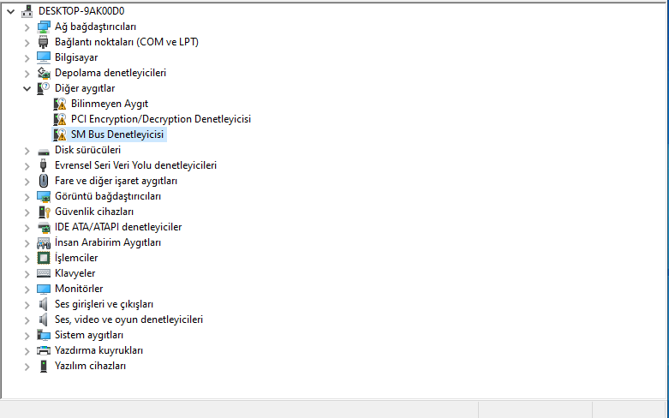The height and width of the screenshot is (418, 669).
Task: Select the SM Bus Denetleyicisi label
Action: click(x=117, y=134)
